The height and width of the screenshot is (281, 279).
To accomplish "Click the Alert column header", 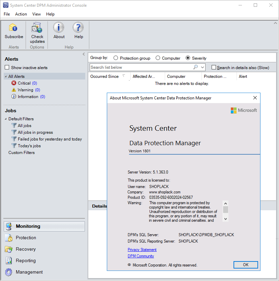I will click(x=256, y=76).
